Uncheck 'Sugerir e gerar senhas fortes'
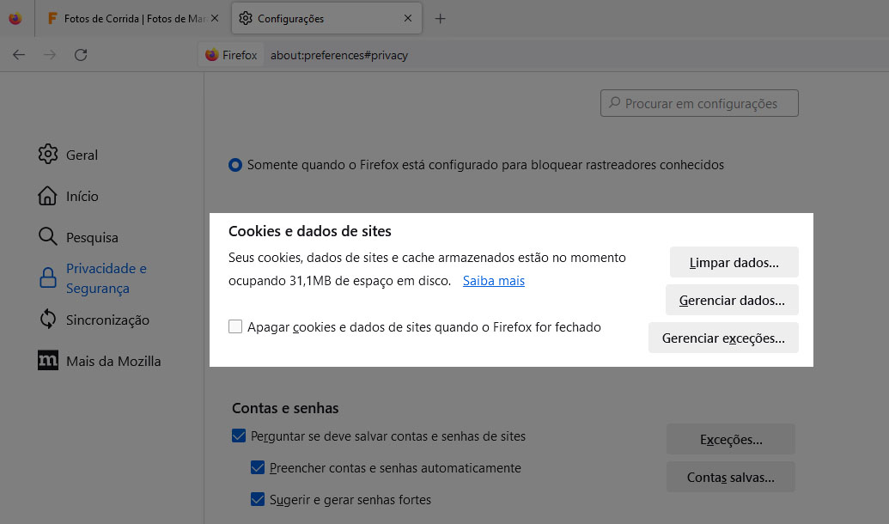The width and height of the screenshot is (889, 524). point(258,499)
